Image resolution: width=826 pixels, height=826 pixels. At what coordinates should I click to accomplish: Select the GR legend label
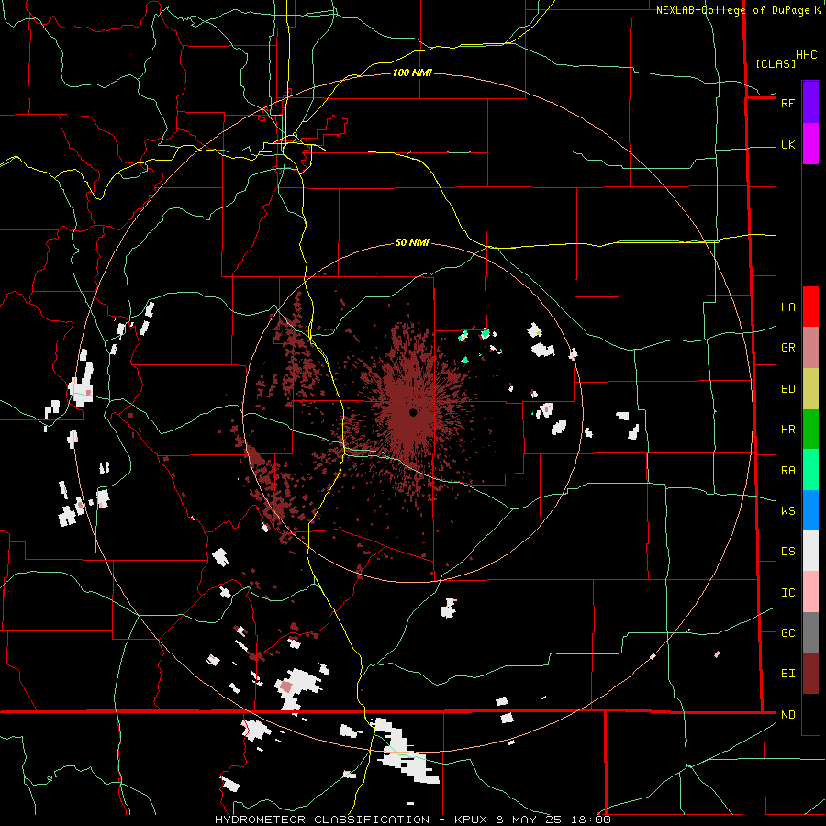coord(788,348)
